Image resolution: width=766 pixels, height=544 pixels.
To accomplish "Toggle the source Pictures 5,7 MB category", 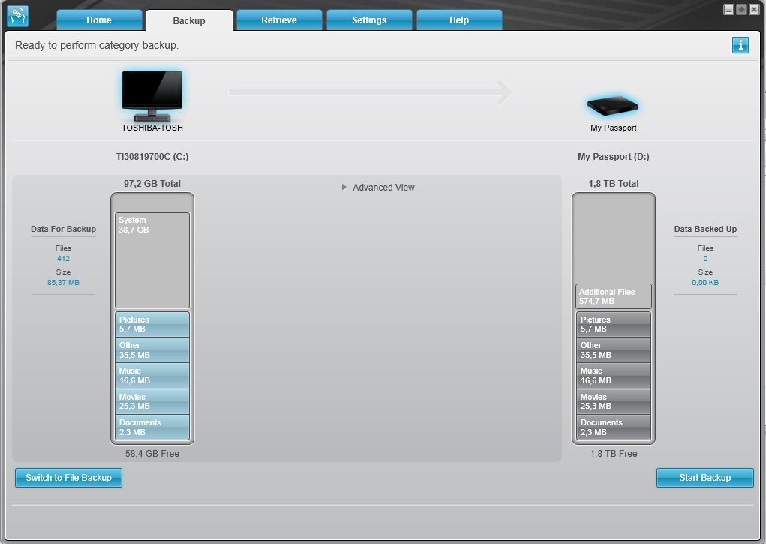I will 152,324.
